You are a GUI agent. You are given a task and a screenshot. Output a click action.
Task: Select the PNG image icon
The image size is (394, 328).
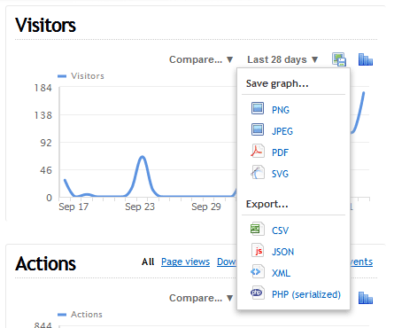(x=258, y=108)
